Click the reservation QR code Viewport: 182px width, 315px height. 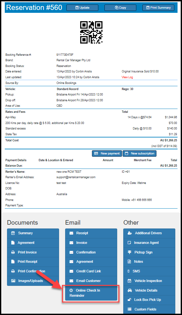(x=91, y=32)
